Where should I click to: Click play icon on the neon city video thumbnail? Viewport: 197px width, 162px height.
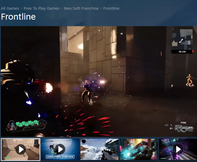[x=178, y=149]
